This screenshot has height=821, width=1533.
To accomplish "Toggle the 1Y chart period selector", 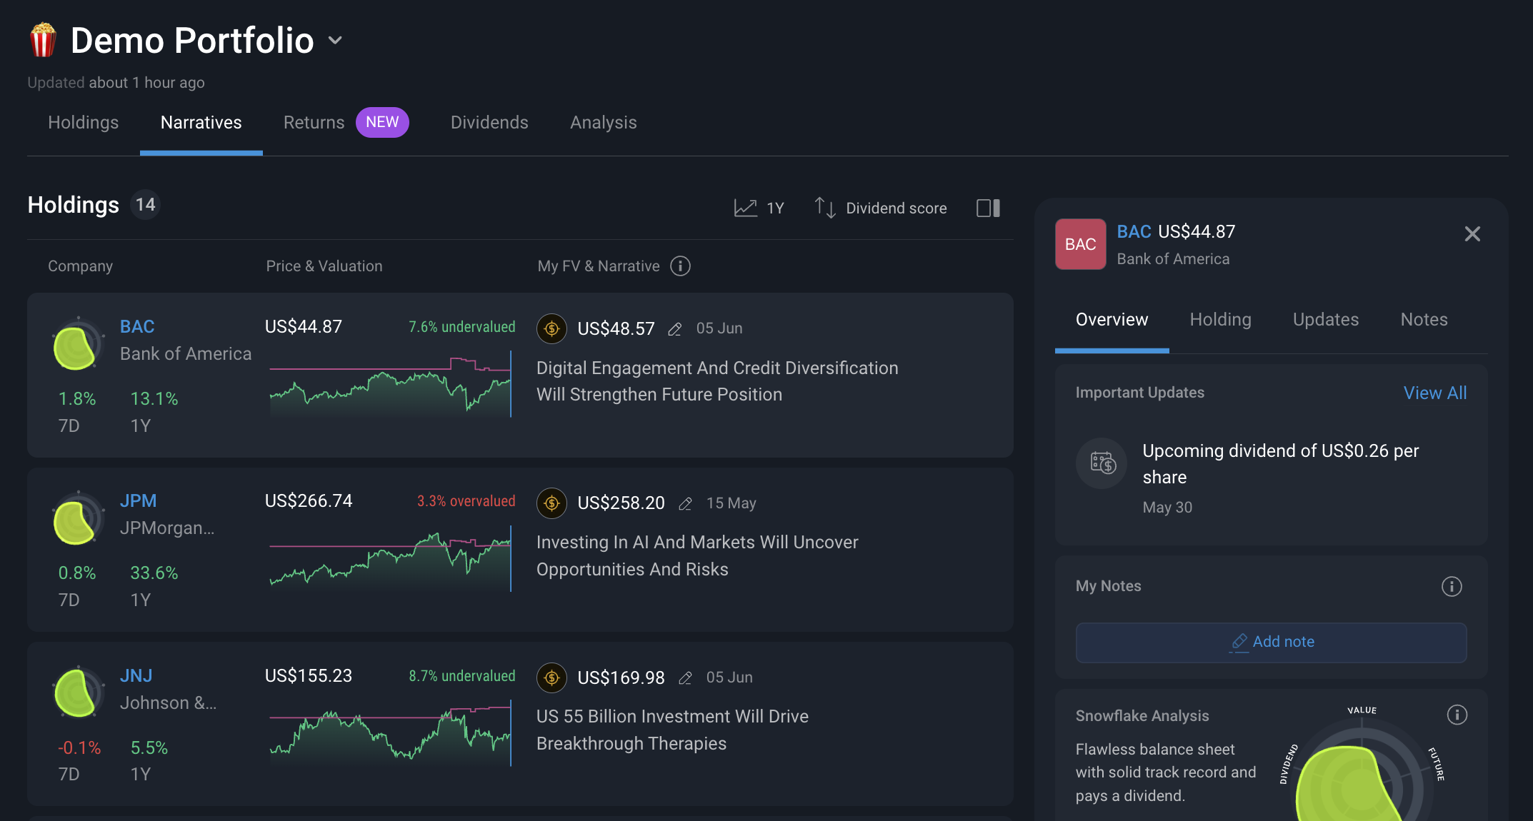I will click(759, 208).
